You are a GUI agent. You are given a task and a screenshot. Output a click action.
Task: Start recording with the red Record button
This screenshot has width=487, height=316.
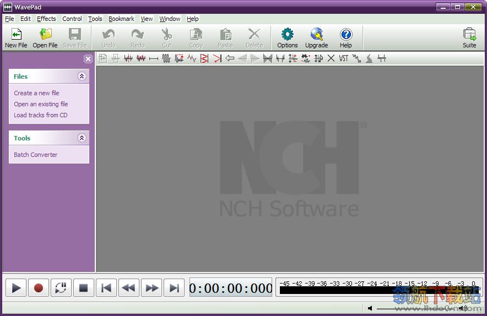tap(38, 288)
